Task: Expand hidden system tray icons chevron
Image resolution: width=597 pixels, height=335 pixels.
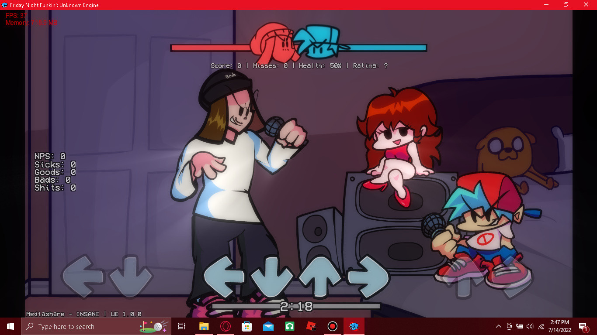Action: pyautogui.click(x=498, y=326)
